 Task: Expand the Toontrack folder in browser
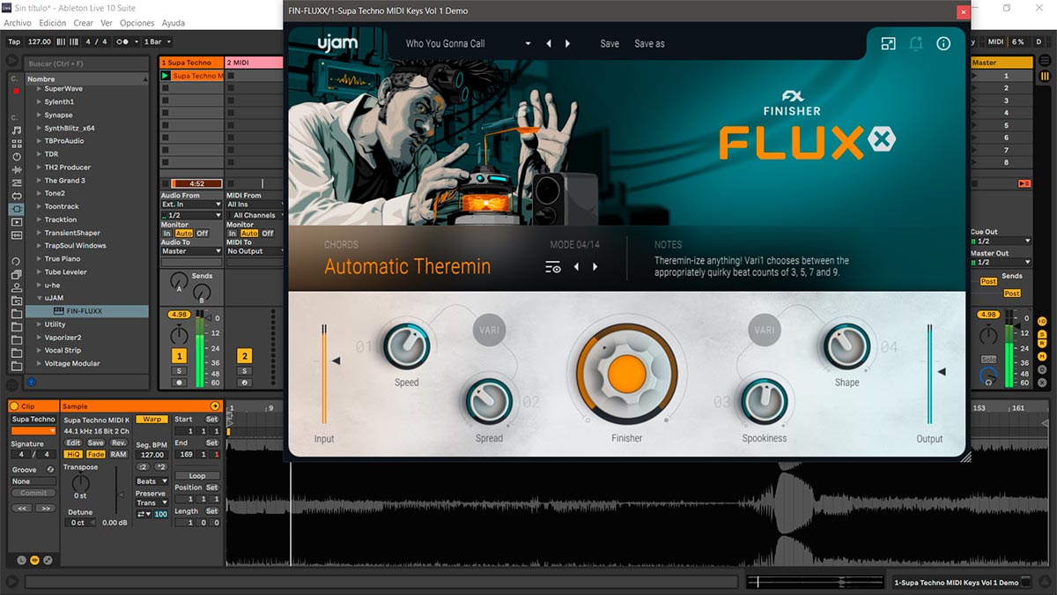pos(40,206)
